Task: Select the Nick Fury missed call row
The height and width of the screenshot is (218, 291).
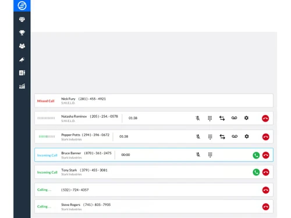Action: point(154,101)
